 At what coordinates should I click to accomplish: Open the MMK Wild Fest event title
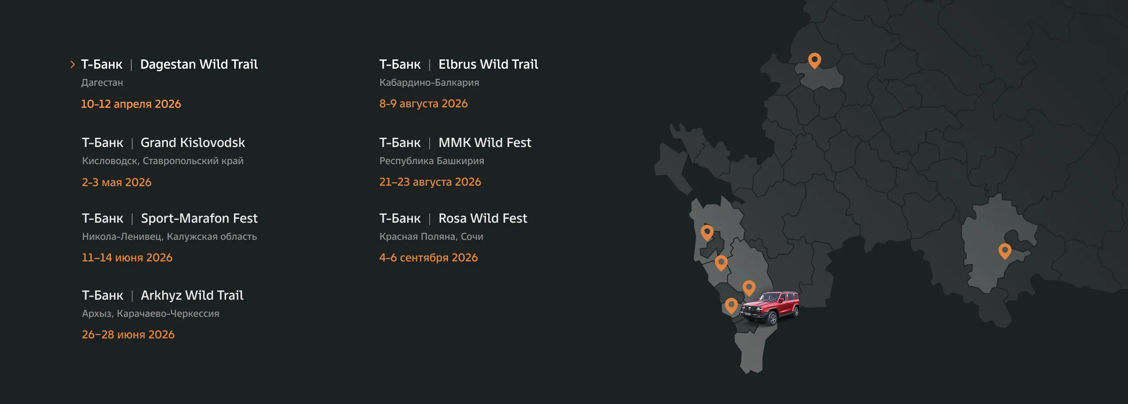(485, 143)
